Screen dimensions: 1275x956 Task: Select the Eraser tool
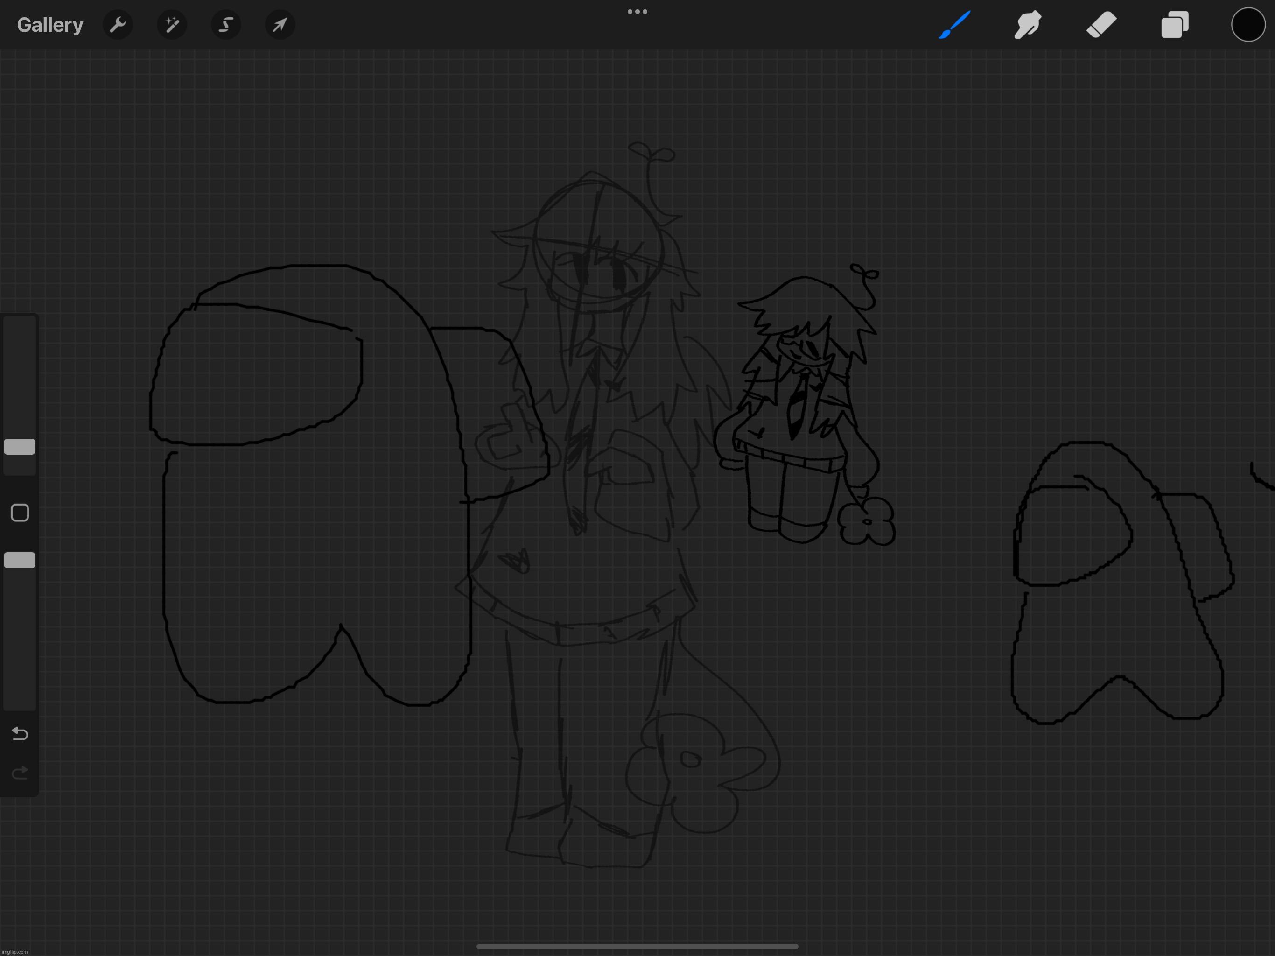pos(1101,25)
